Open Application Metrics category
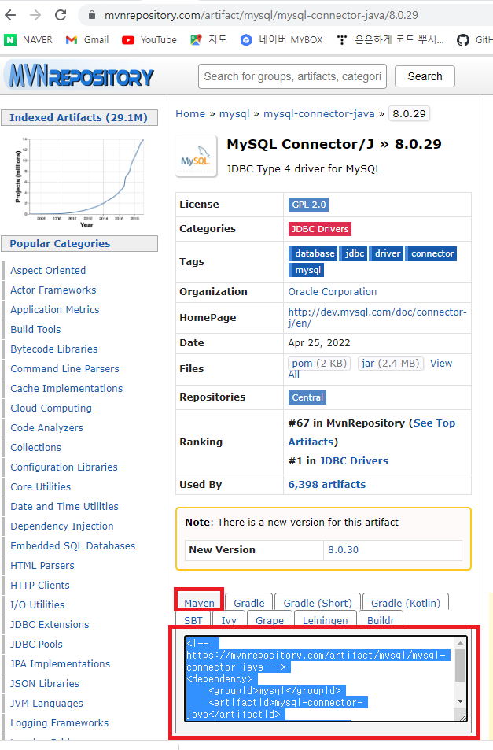The height and width of the screenshot is (750, 493). [x=55, y=309]
